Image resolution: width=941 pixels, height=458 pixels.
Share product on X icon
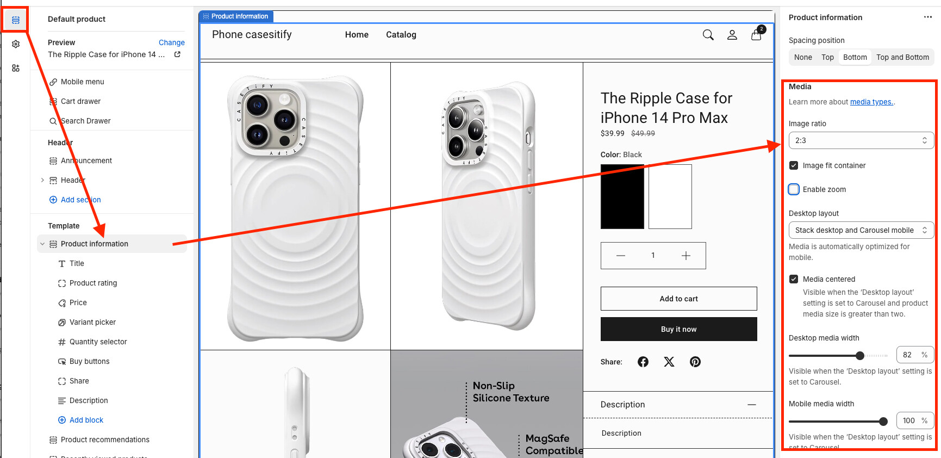point(669,362)
